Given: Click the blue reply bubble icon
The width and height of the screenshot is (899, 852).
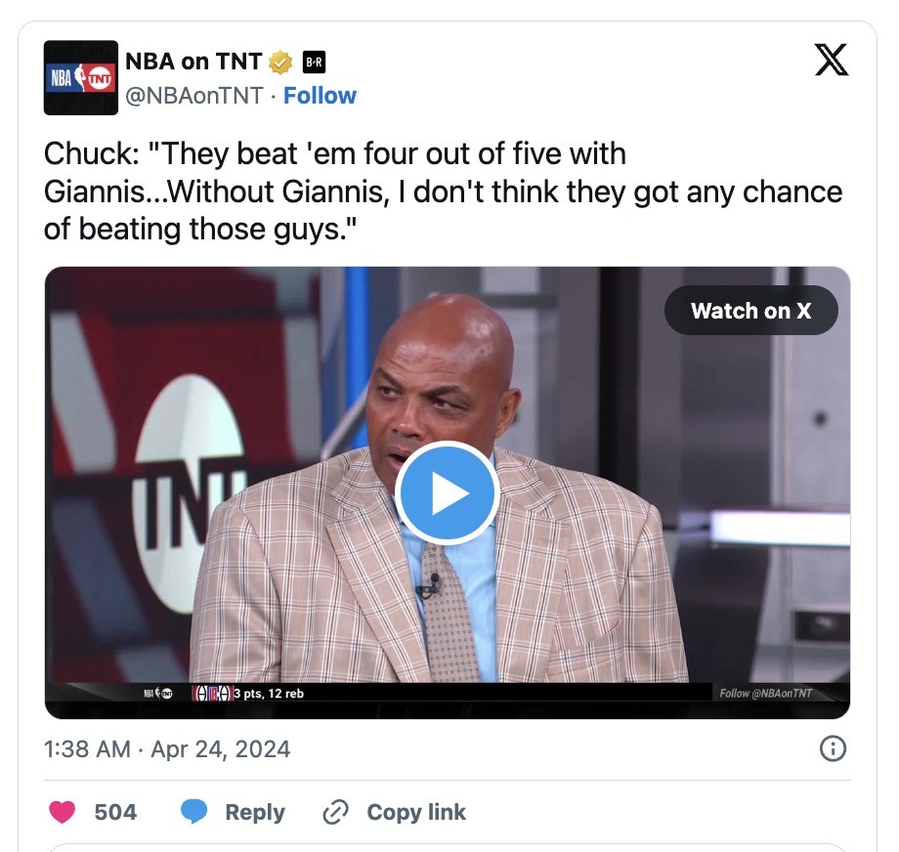Looking at the screenshot, I should [x=193, y=812].
